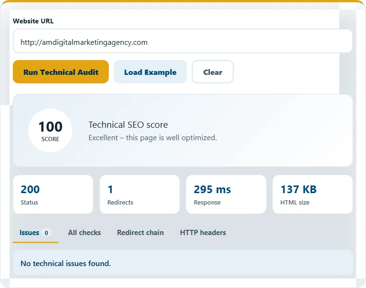
Task: Select the 1 Redirects card
Action: coord(140,194)
